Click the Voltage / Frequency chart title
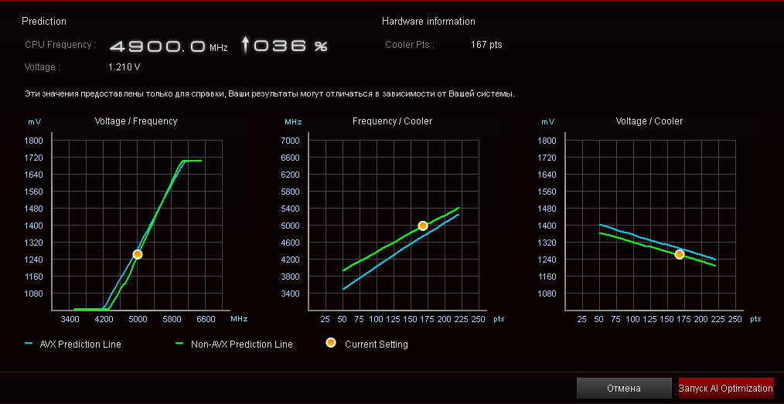The image size is (784, 404). click(136, 121)
